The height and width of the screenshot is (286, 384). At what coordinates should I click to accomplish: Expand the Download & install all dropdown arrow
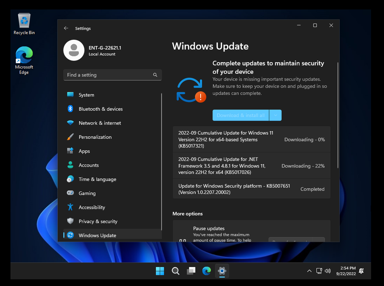point(275,115)
